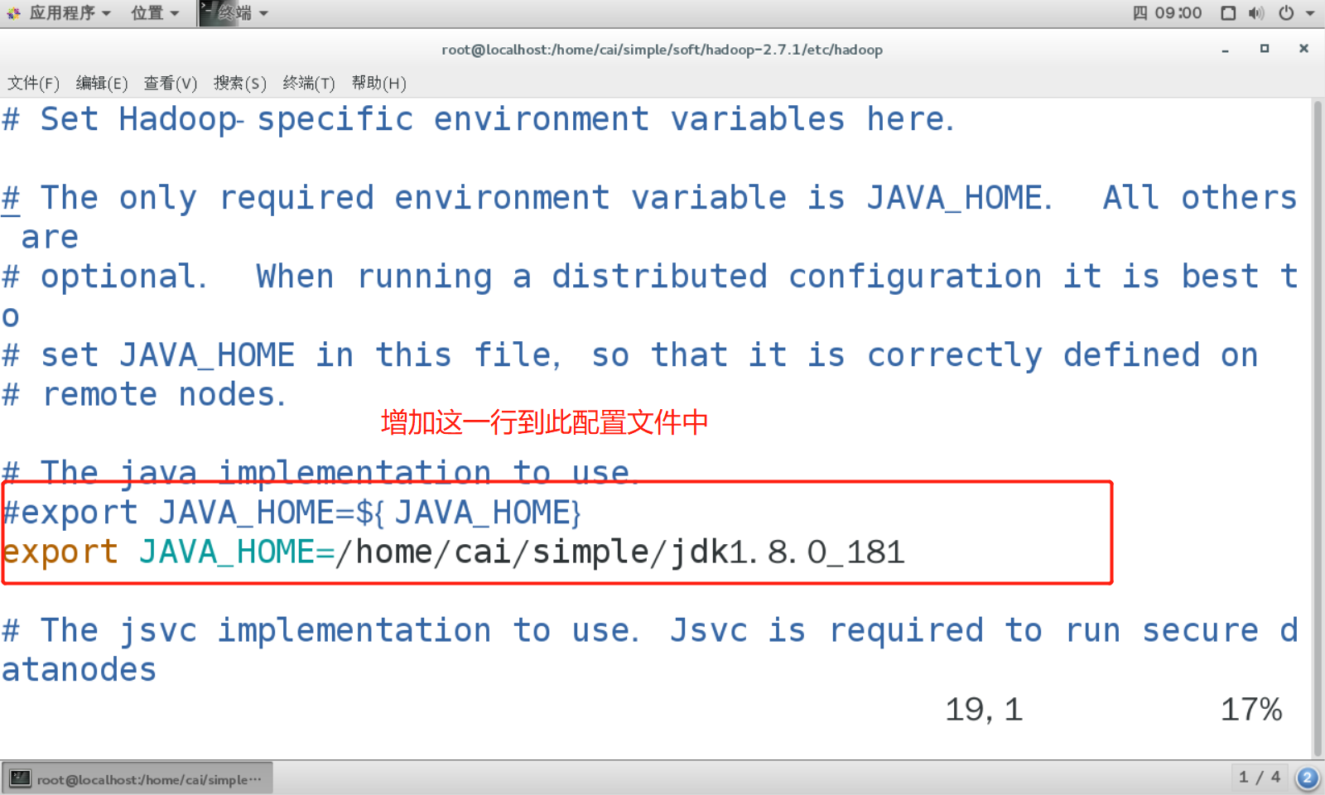This screenshot has height=795, width=1325.
Task: Click the '17%' file position indicator
Action: [1251, 710]
